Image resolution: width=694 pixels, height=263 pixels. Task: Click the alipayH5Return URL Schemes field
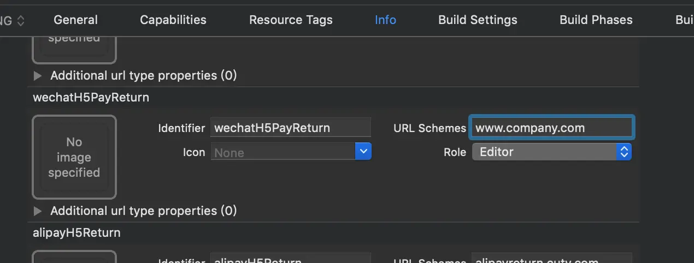[551, 259]
